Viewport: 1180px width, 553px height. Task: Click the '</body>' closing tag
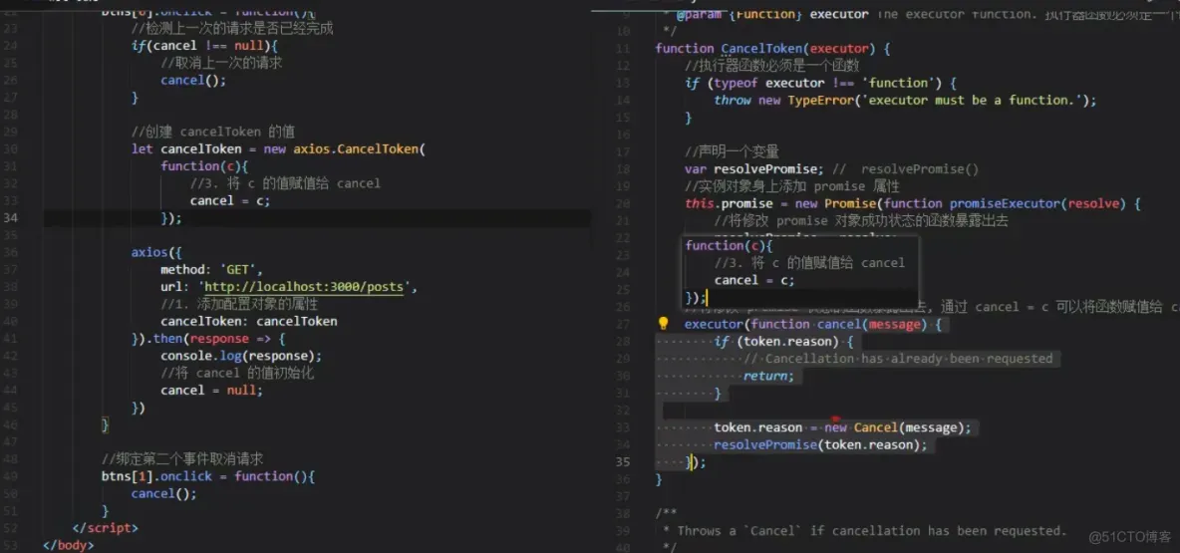[69, 545]
